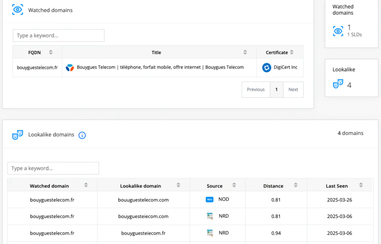
Task: Click the Bouygues Telecom favicon in the Title column
Action: point(70,67)
